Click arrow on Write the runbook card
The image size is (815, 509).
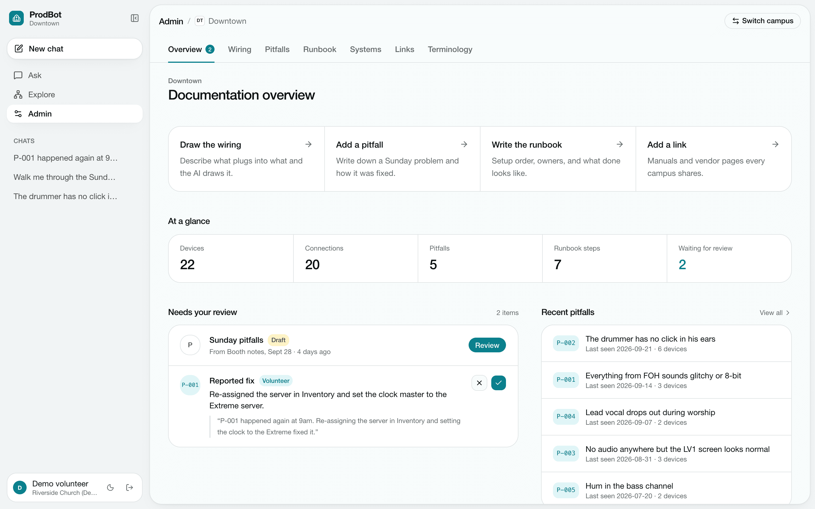pos(620,144)
